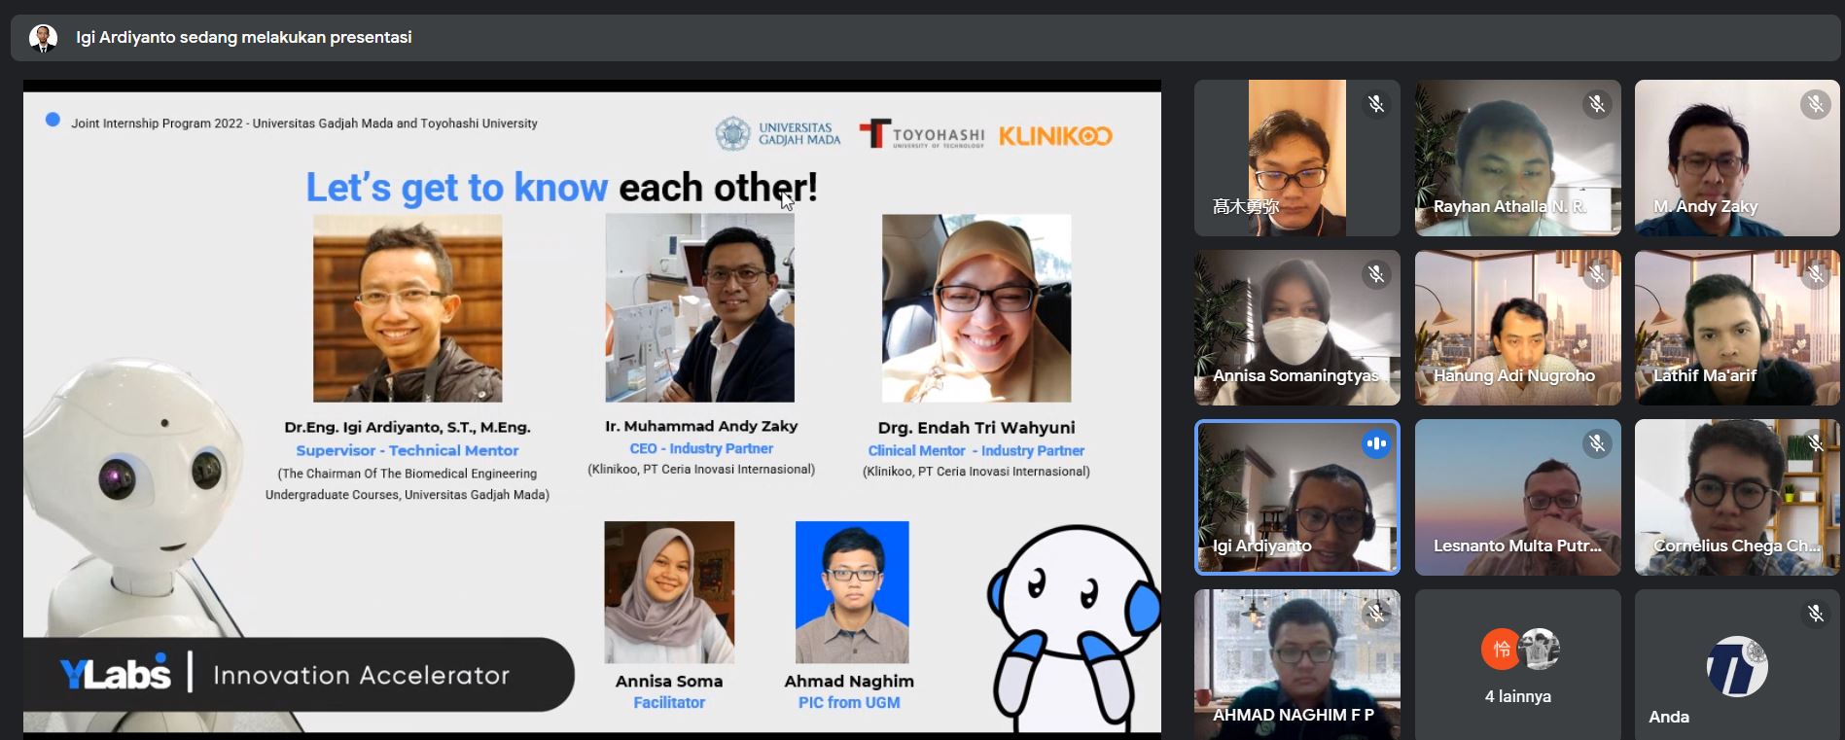Click the blue dot beside the slide header
The image size is (1845, 740).
pos(53,120)
